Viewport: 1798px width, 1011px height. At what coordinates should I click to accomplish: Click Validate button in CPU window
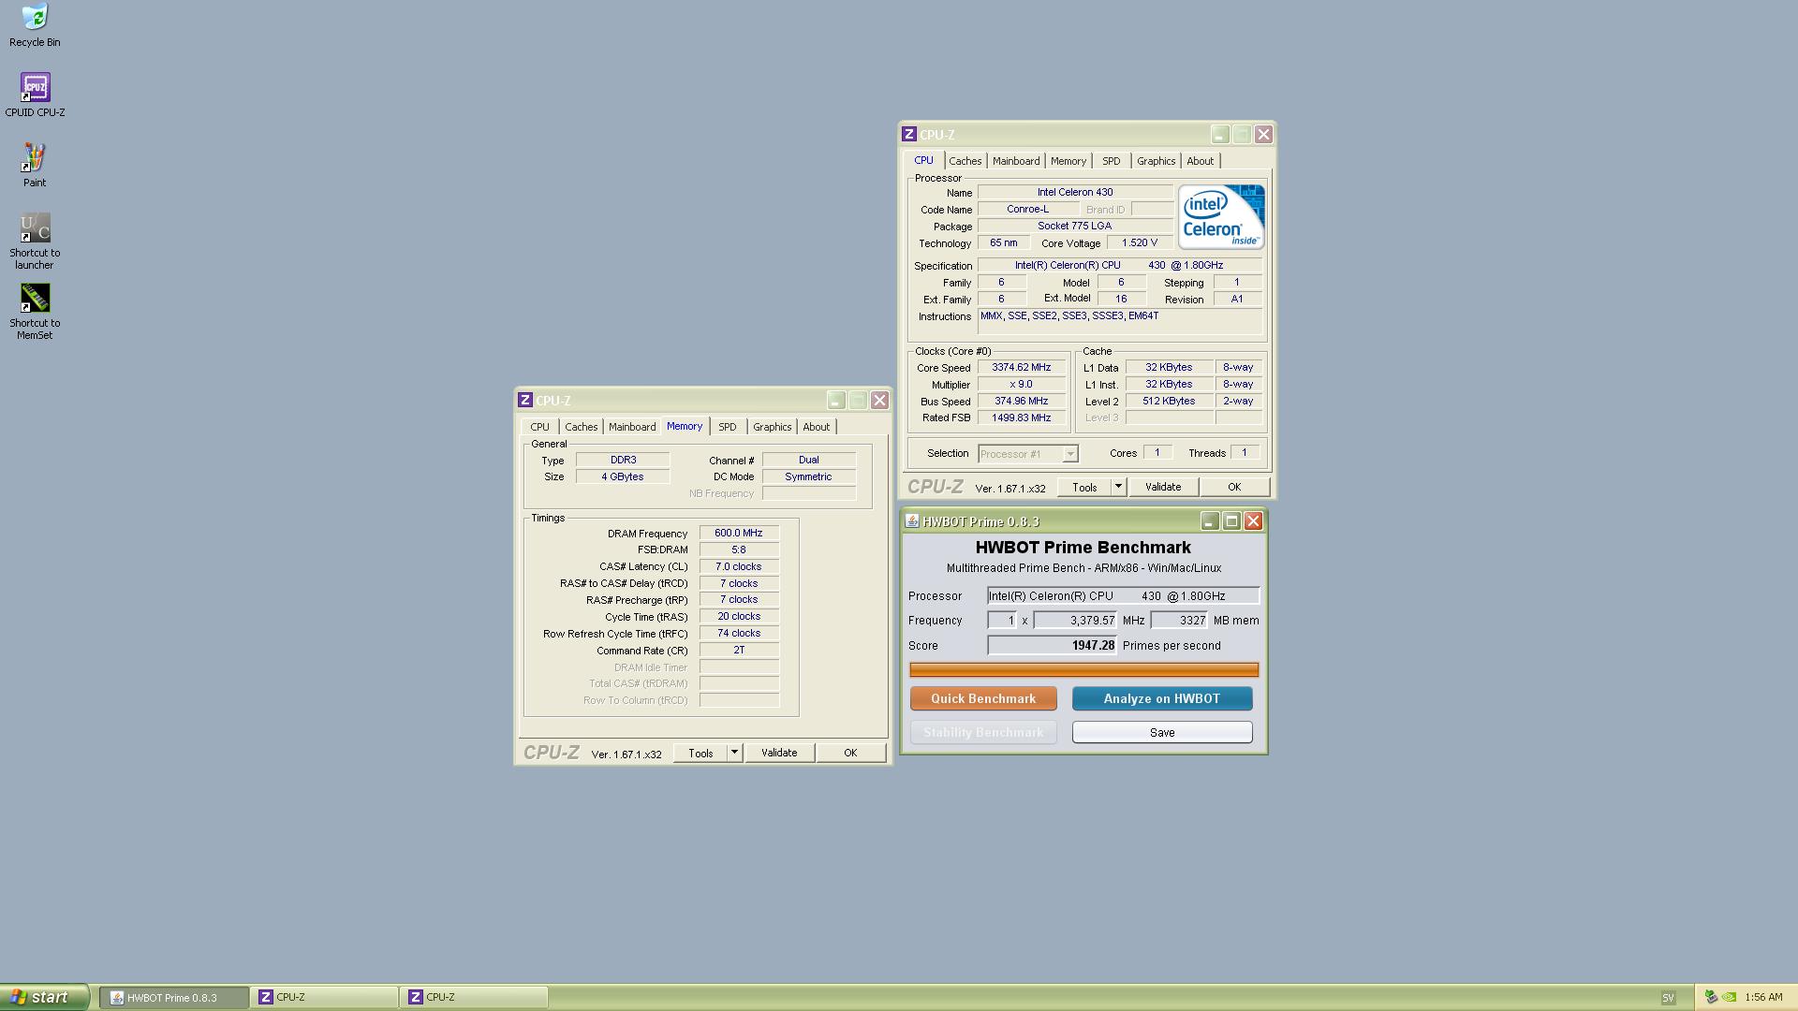(x=1163, y=487)
